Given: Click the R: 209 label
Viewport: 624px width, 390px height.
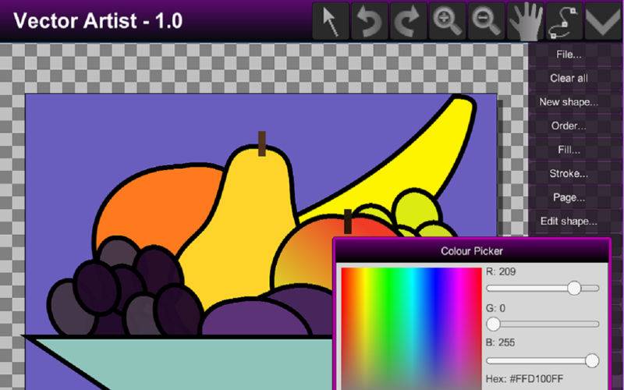Looking at the screenshot, I should click(x=501, y=271).
